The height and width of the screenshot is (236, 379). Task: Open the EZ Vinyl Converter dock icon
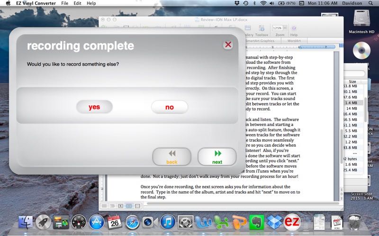coord(292,221)
